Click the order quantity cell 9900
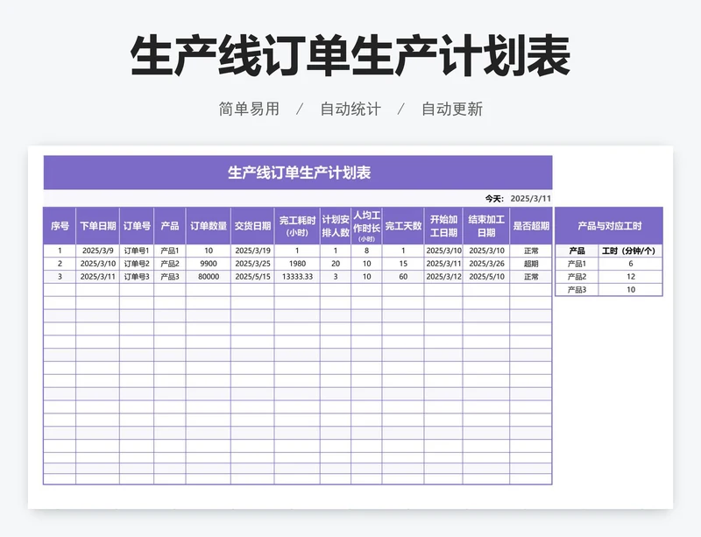 click(x=209, y=264)
